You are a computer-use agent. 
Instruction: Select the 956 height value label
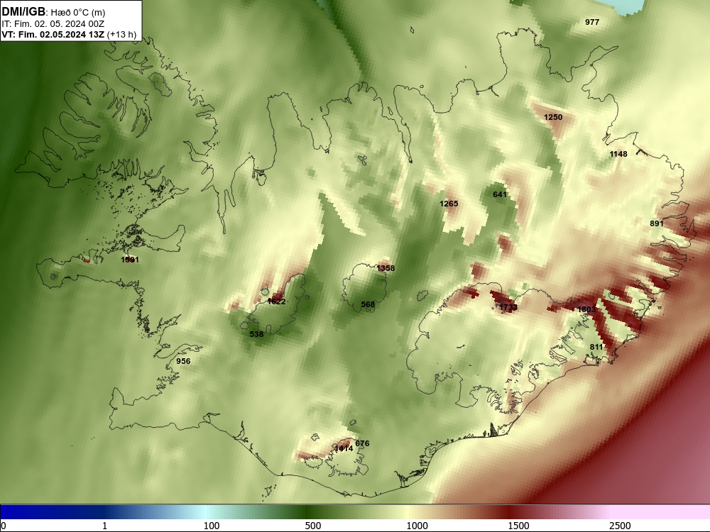pyautogui.click(x=183, y=361)
